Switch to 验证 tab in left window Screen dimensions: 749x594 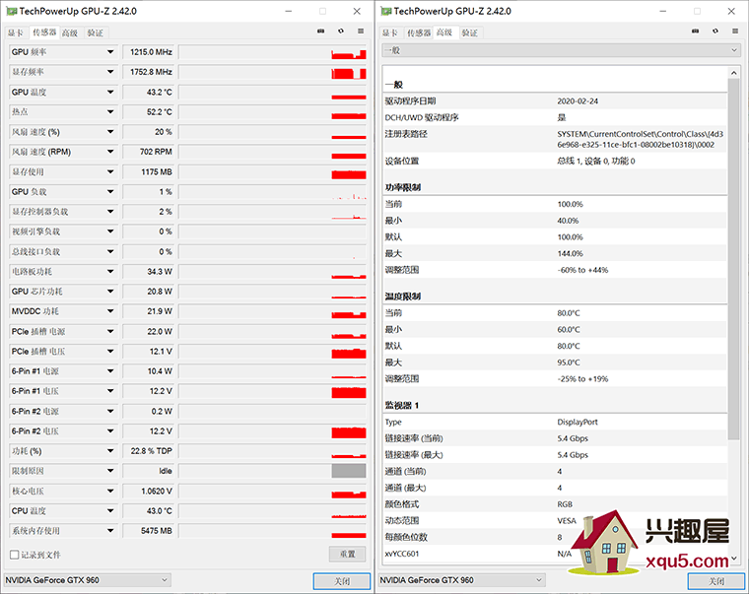pyautogui.click(x=96, y=33)
